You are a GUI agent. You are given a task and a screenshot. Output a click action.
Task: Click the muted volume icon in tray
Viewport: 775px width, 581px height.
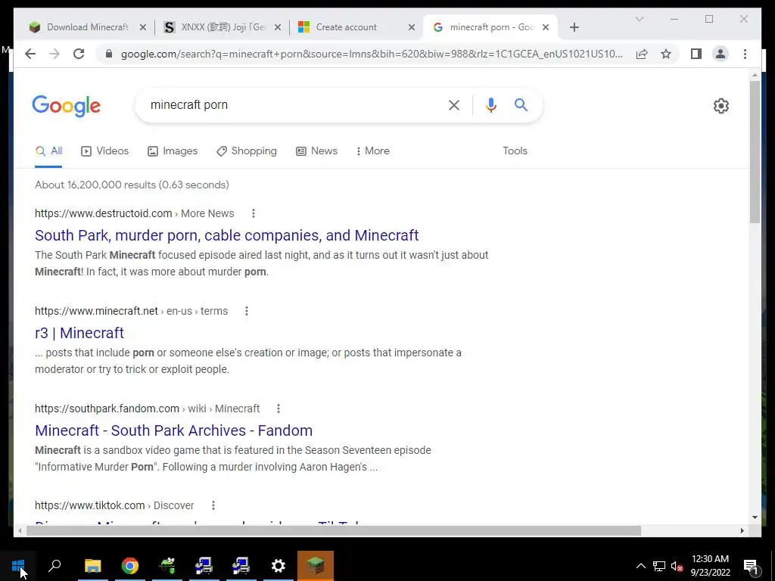coord(677,566)
